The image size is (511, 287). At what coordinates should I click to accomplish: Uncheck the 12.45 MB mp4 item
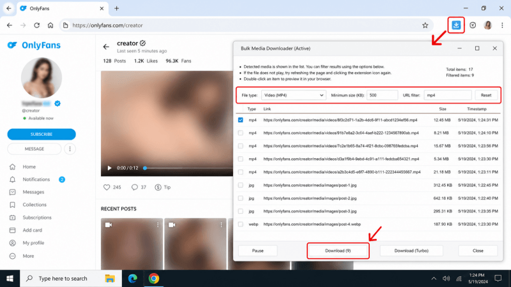click(241, 120)
